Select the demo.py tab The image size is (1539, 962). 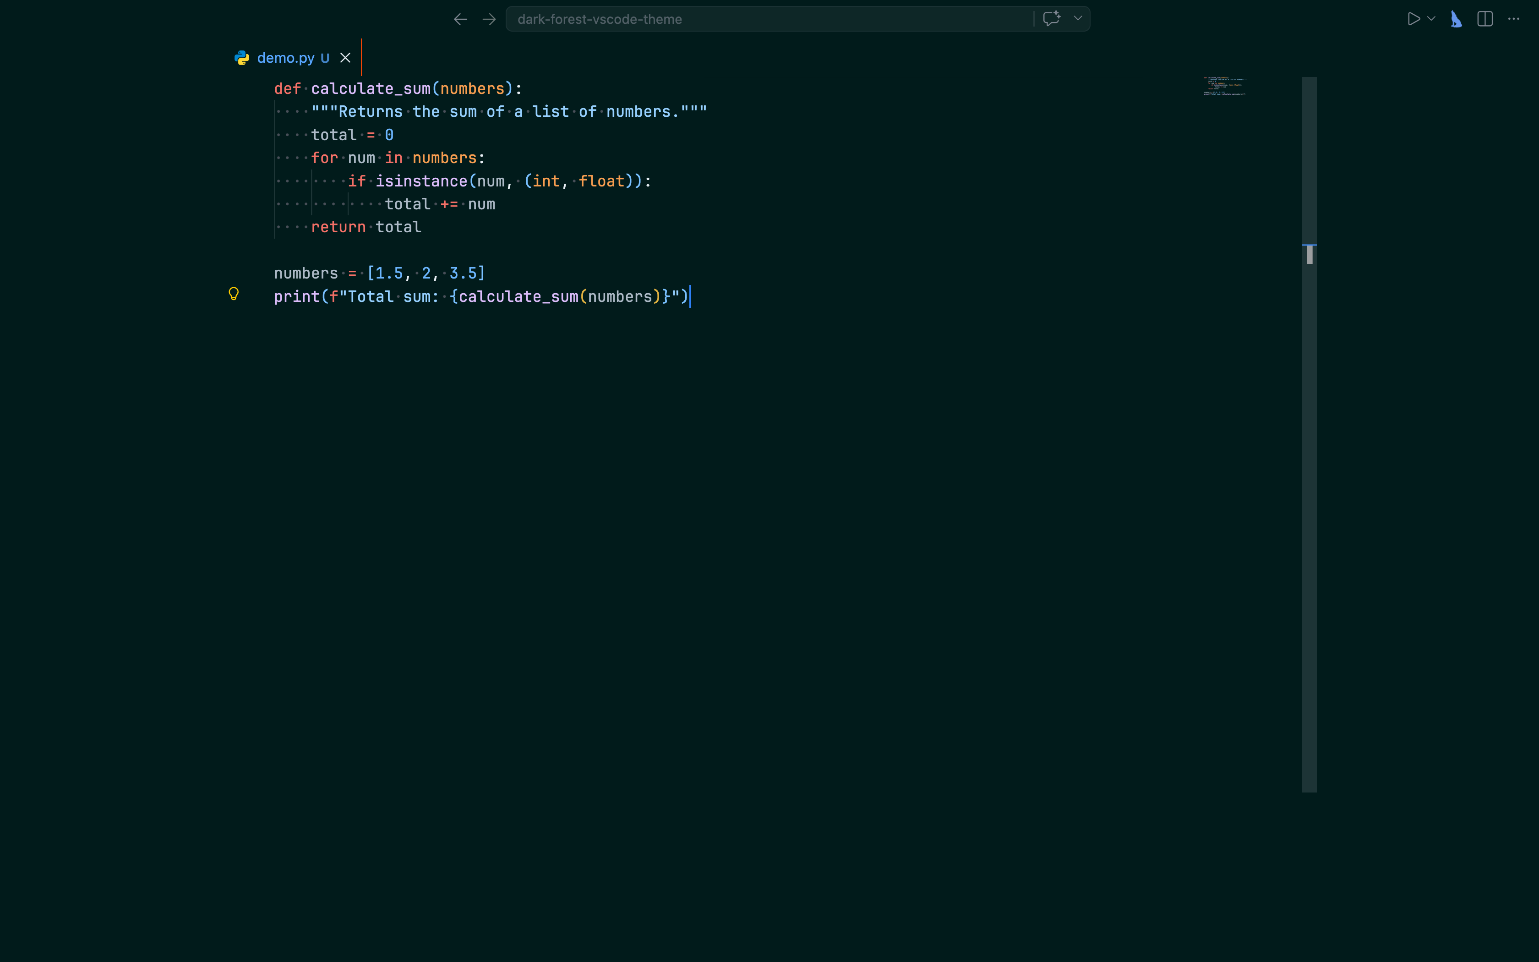(x=294, y=58)
